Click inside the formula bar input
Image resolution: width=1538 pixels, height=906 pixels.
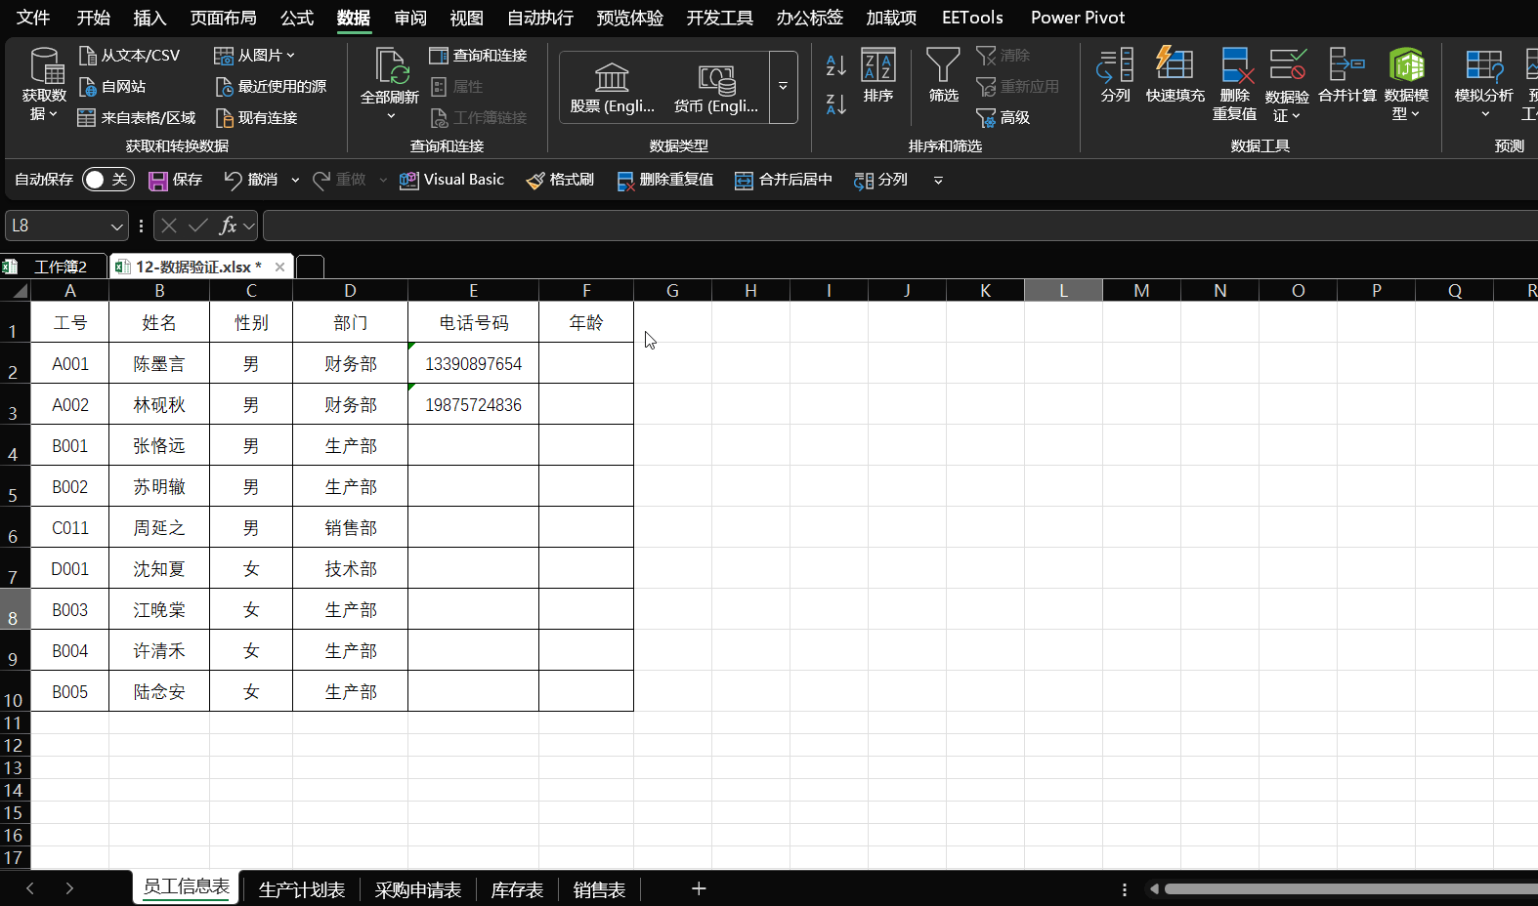click(x=899, y=226)
